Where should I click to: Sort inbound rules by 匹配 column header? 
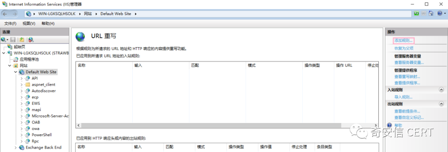pos(217,65)
